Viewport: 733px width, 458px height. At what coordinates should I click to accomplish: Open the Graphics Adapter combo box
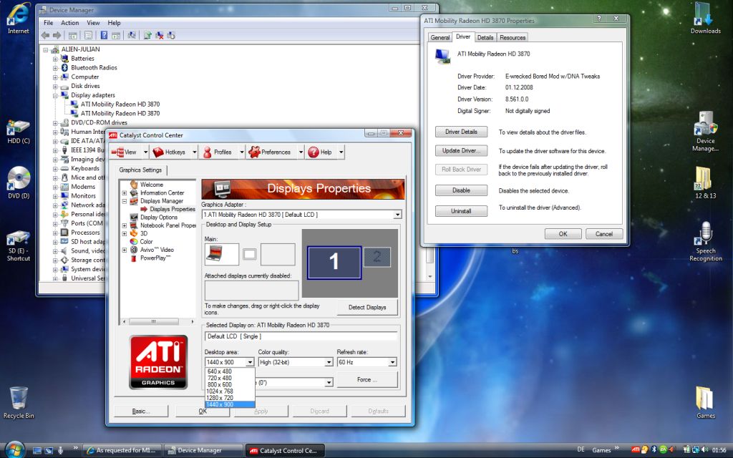click(x=301, y=215)
